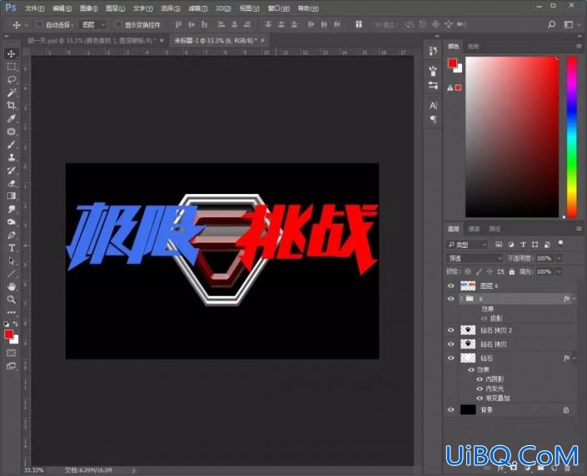Select the 投影 effect entry
Screen dimensions: 587x476
tap(496, 319)
